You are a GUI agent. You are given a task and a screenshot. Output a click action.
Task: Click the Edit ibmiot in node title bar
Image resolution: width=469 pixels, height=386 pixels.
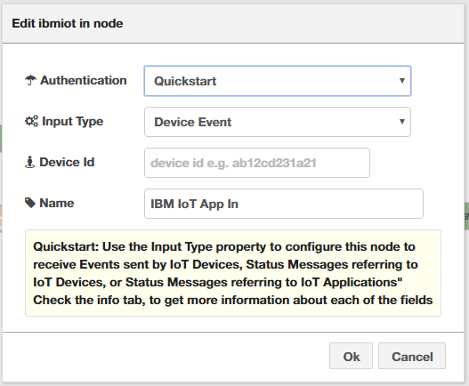pos(233,24)
